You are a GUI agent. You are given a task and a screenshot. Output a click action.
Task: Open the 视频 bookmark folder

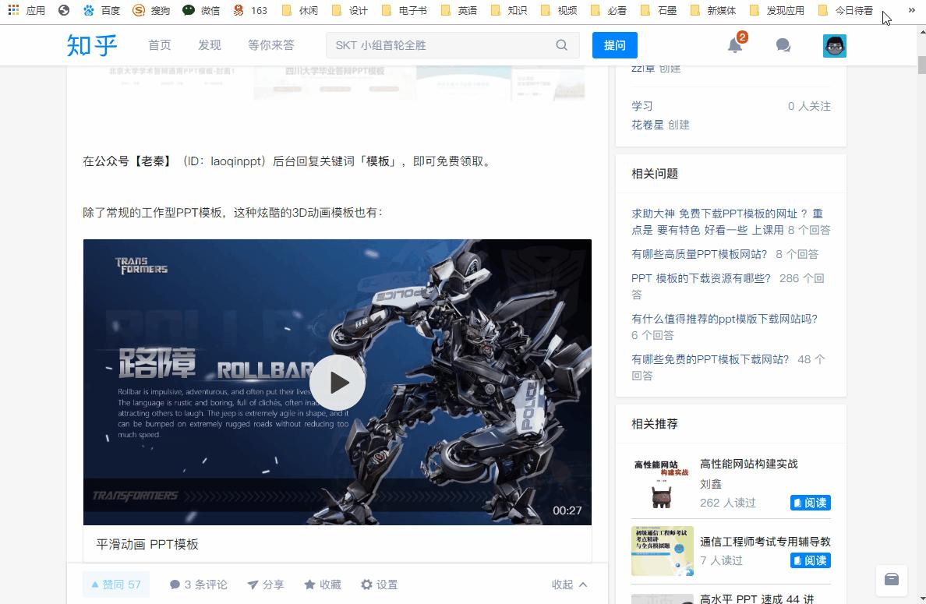click(559, 10)
